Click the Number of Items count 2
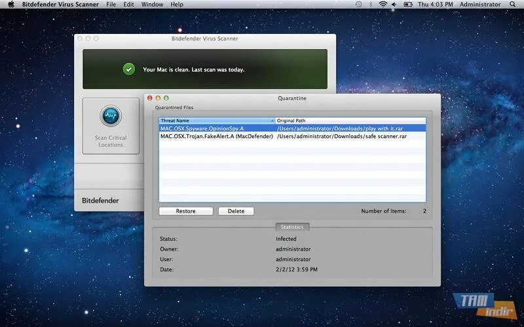 tap(424, 211)
